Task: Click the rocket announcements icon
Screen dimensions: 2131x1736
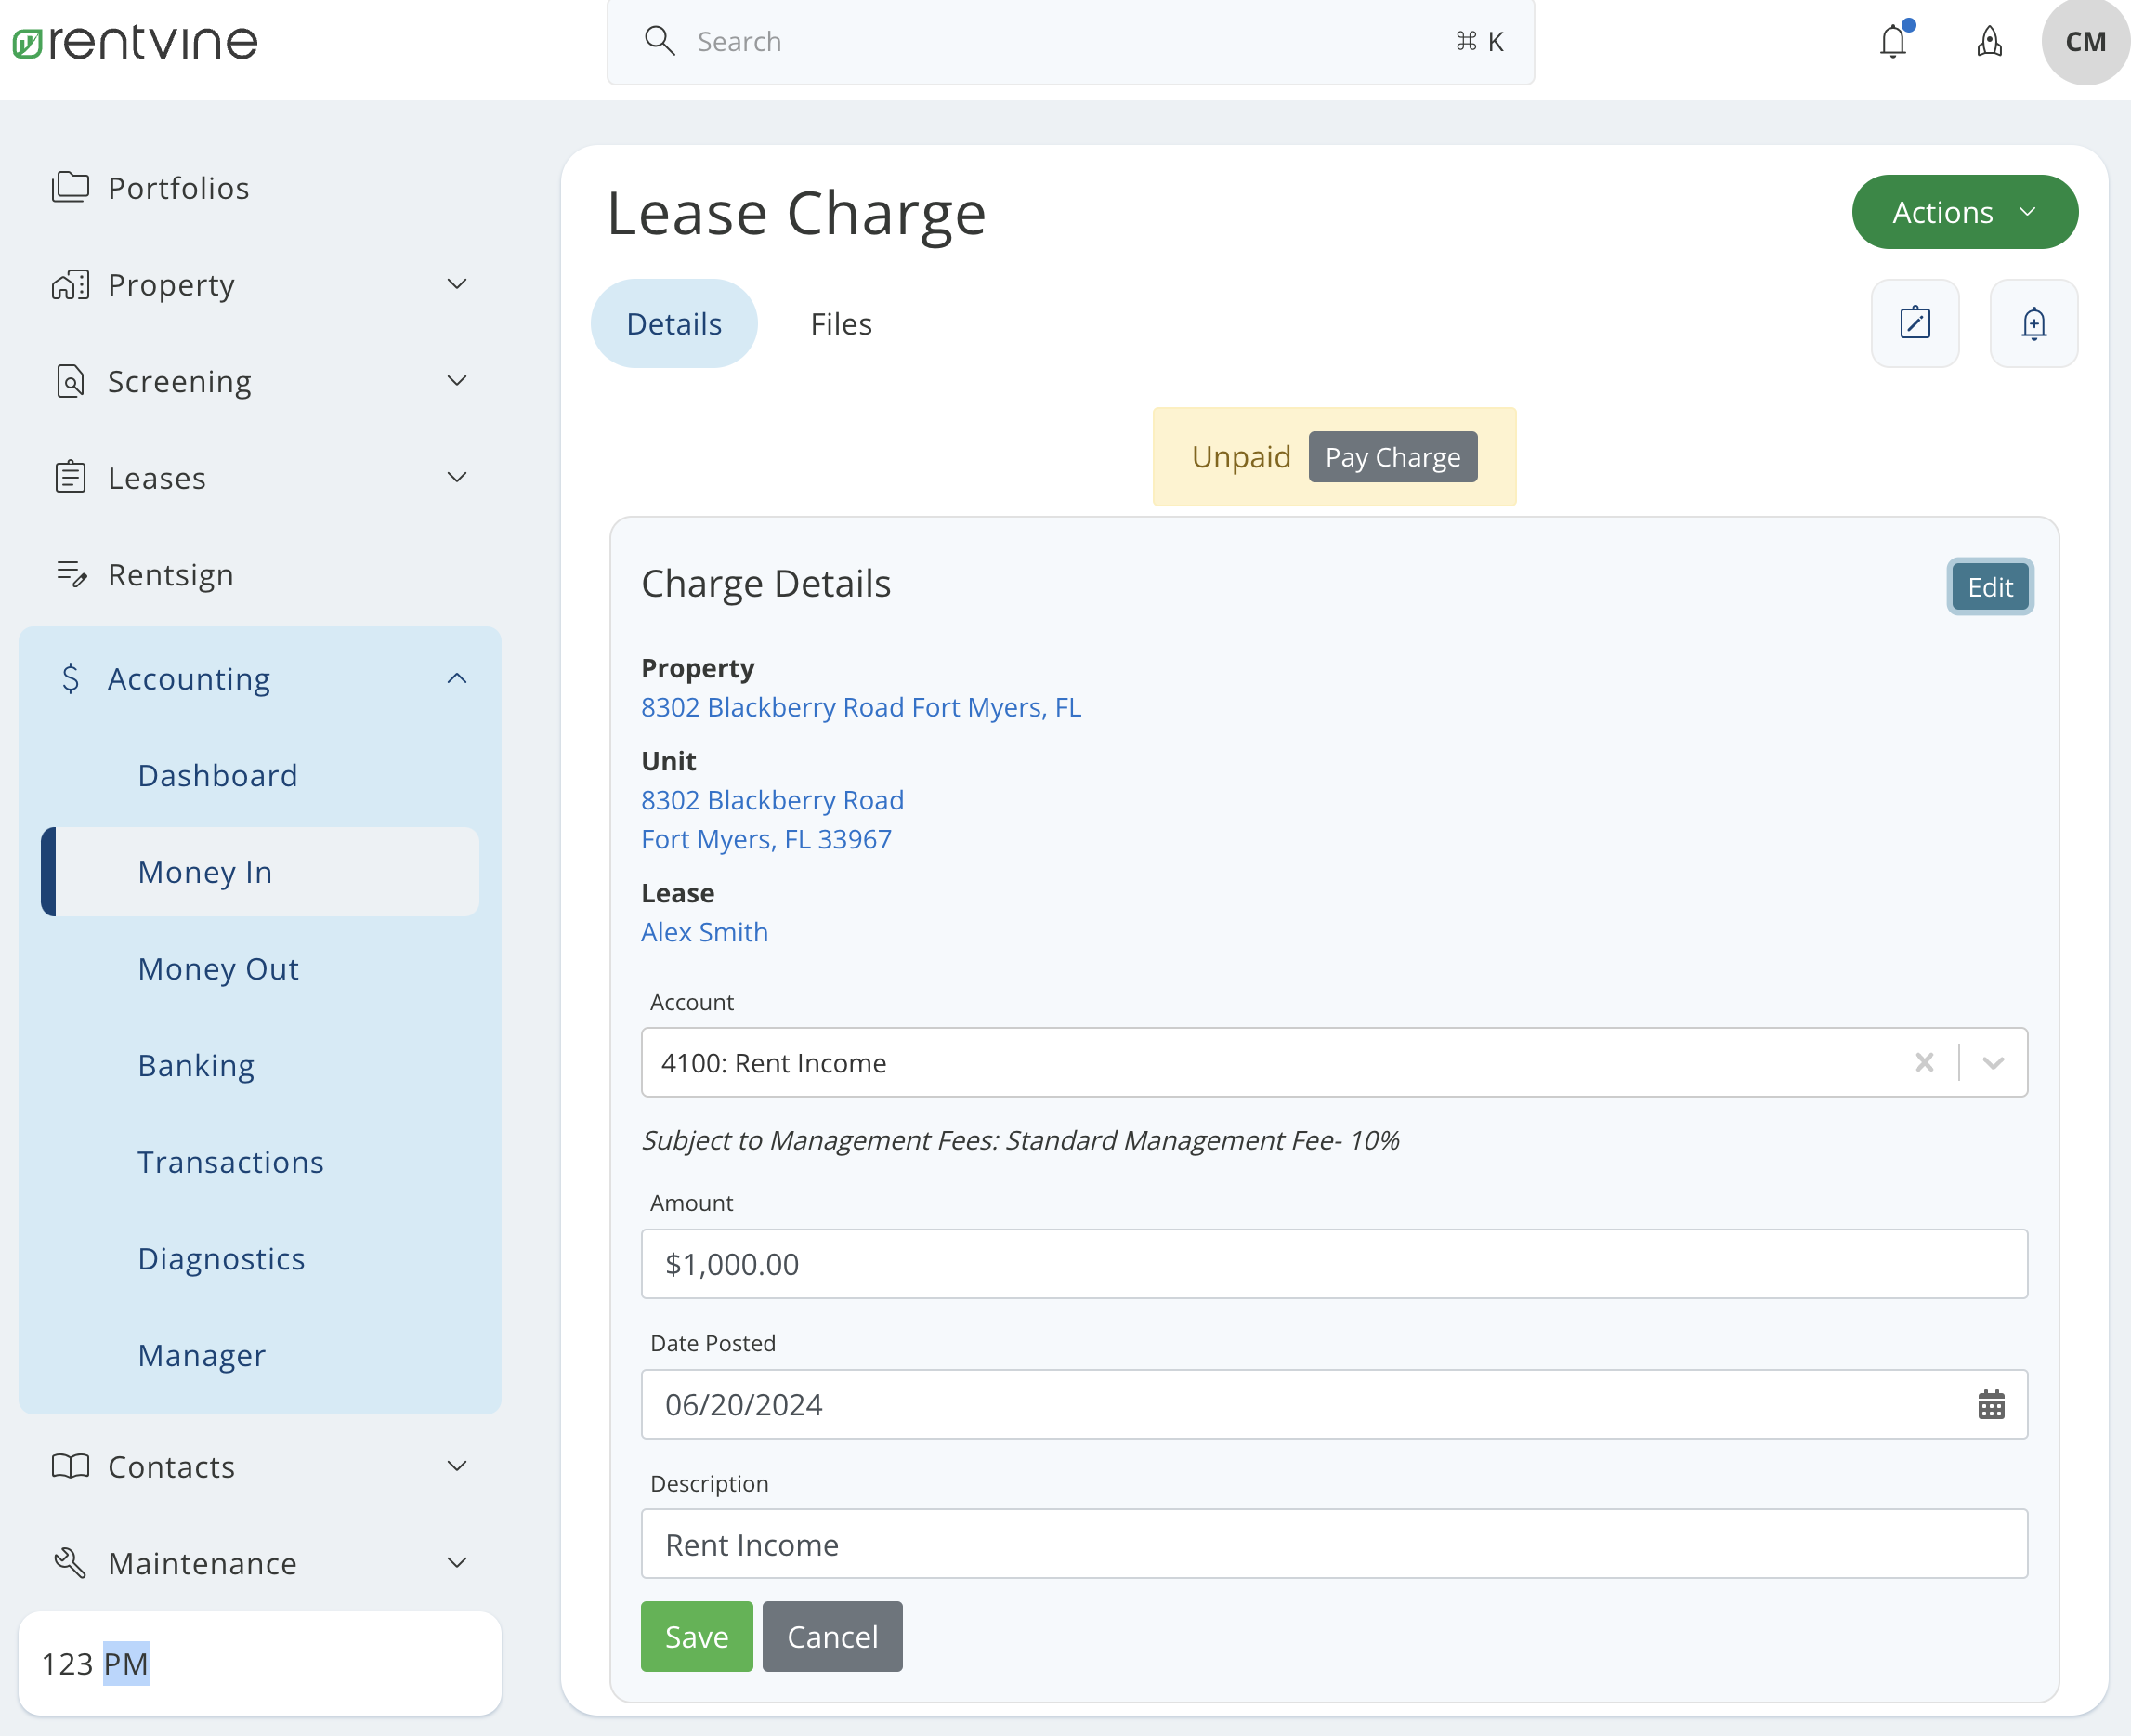Action: point(1989,42)
